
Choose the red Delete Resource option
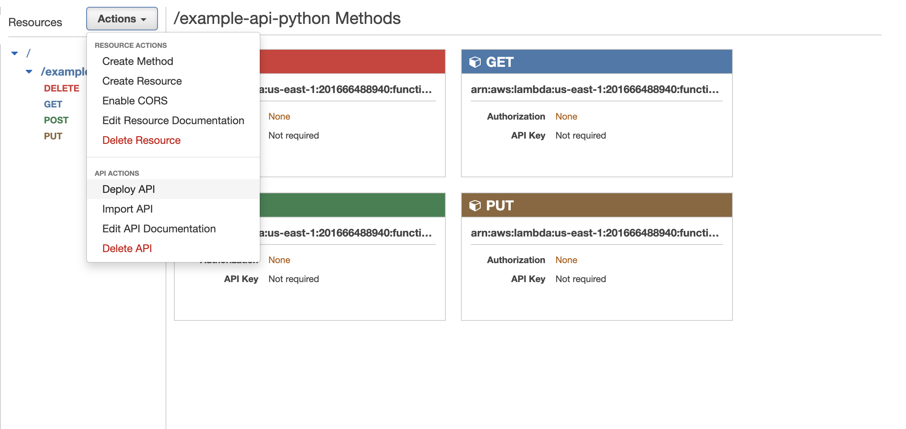coord(141,140)
